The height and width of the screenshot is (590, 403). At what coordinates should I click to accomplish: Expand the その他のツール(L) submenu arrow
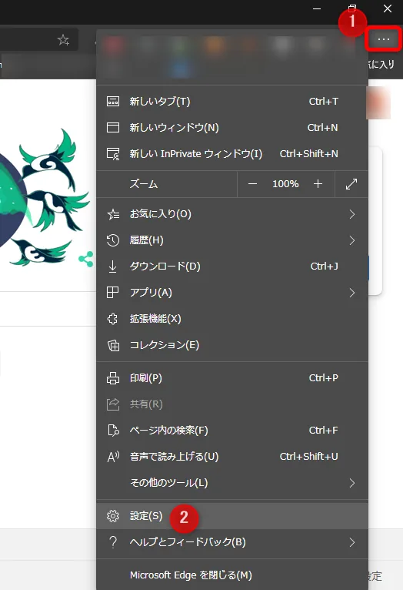point(352,483)
